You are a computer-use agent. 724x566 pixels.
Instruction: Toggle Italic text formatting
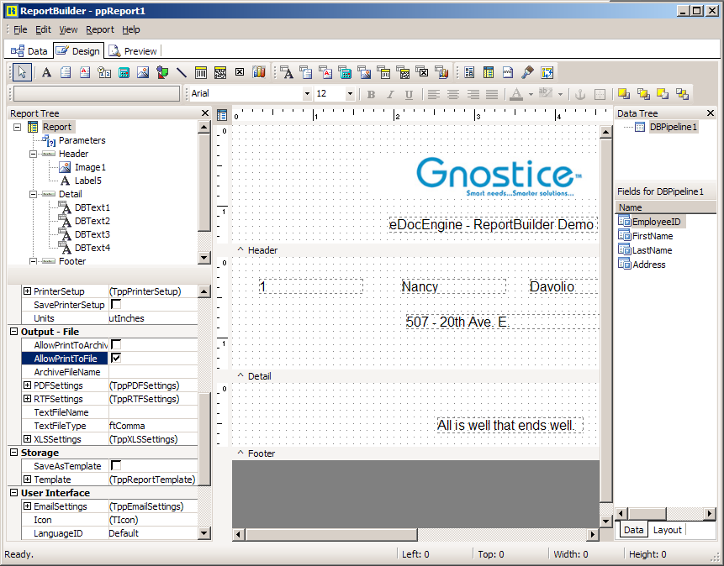[390, 94]
